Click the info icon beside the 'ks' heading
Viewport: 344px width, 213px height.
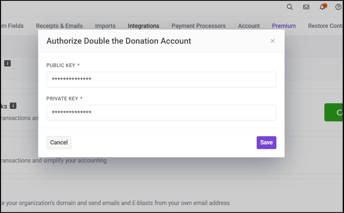[13, 105]
